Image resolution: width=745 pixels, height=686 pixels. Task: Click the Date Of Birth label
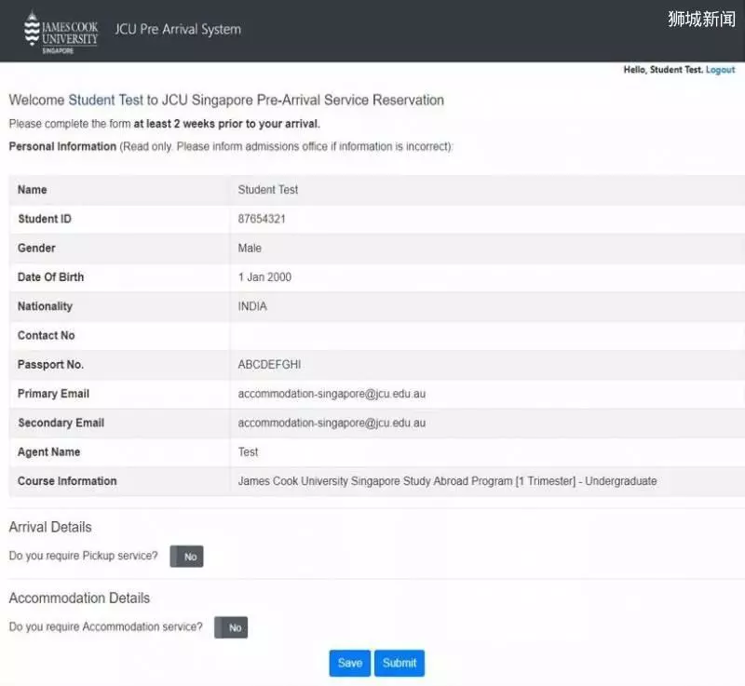click(51, 277)
